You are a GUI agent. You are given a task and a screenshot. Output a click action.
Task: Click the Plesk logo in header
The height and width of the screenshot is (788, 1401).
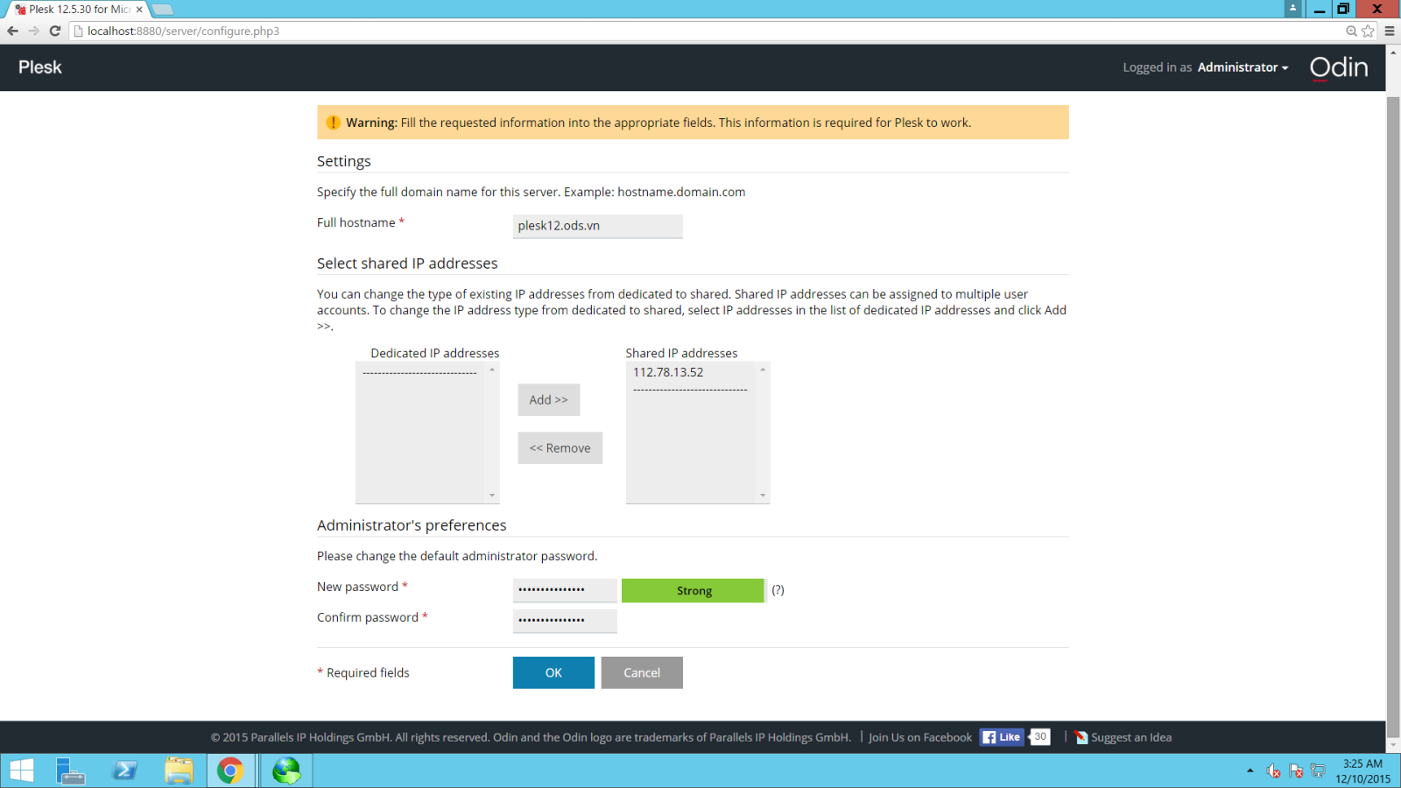[x=40, y=67]
